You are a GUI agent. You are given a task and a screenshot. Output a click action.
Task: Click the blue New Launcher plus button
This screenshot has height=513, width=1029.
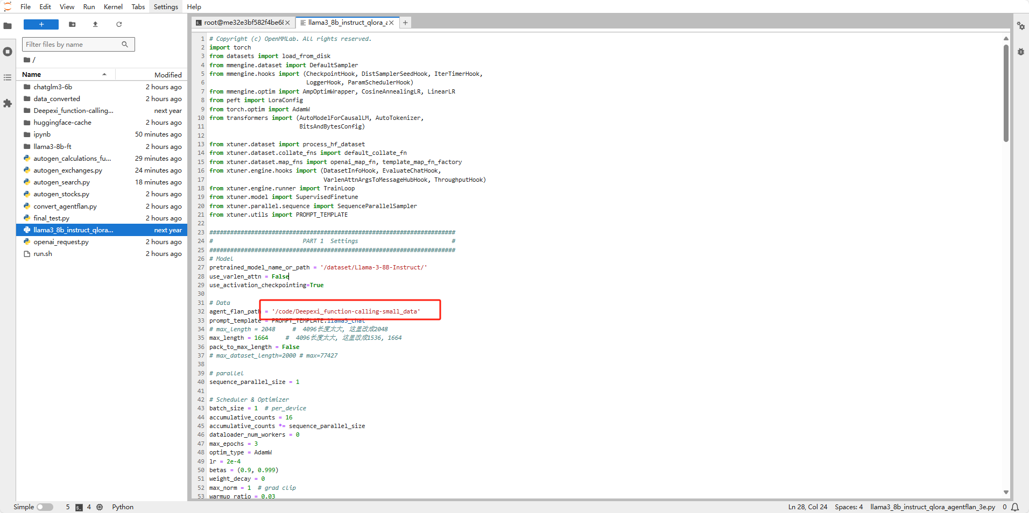(41, 24)
